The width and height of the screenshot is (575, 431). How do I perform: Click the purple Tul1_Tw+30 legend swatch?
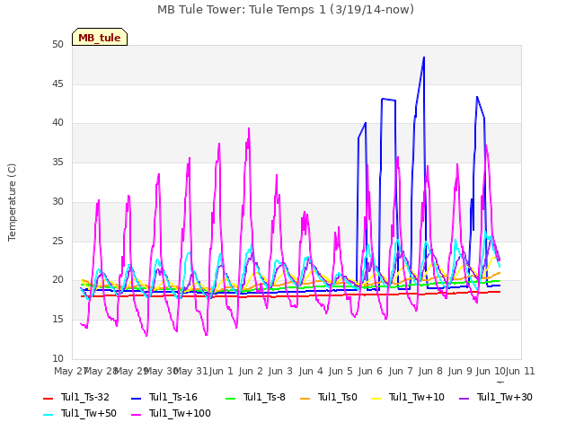pyautogui.click(x=464, y=399)
